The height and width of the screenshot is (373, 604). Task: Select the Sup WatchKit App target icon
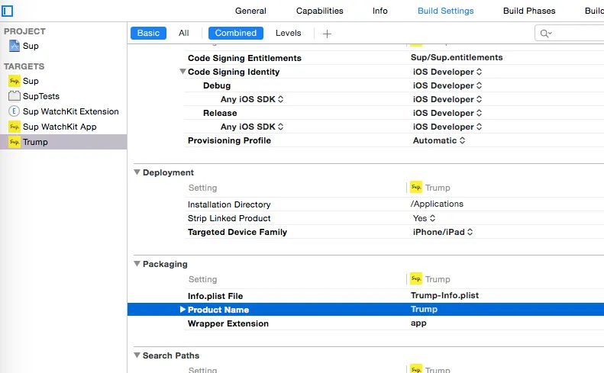click(x=14, y=127)
